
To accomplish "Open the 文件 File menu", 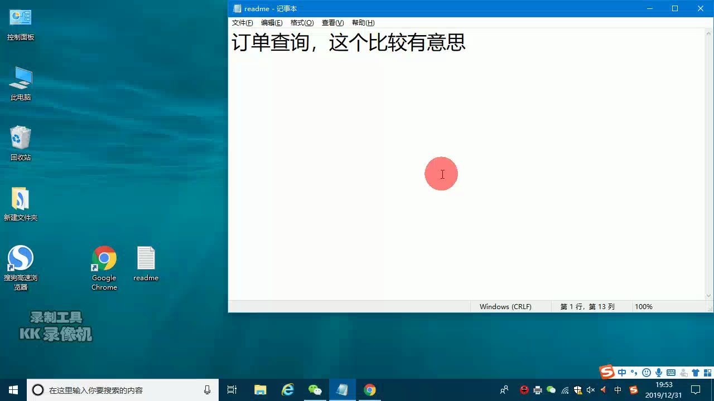I will [242, 23].
